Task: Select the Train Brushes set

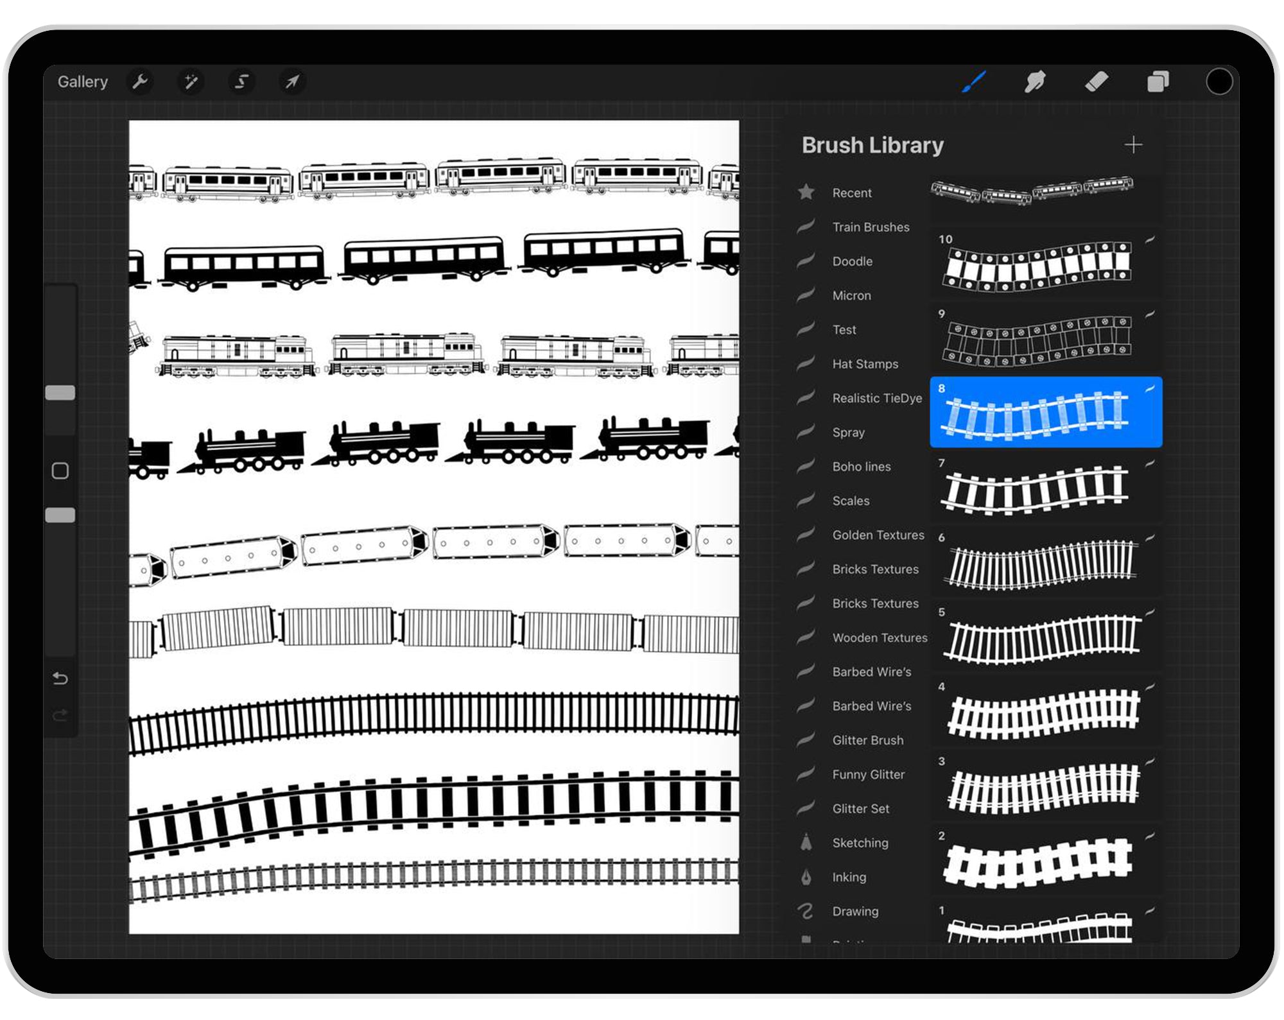Action: (871, 227)
